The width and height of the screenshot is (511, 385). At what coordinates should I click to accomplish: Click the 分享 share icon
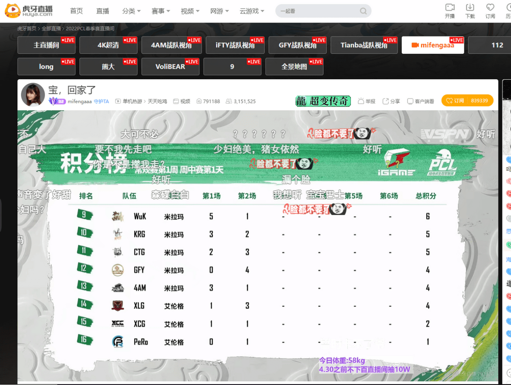(391, 101)
